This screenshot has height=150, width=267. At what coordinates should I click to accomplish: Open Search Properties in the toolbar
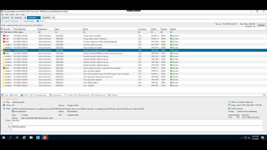point(10,21)
